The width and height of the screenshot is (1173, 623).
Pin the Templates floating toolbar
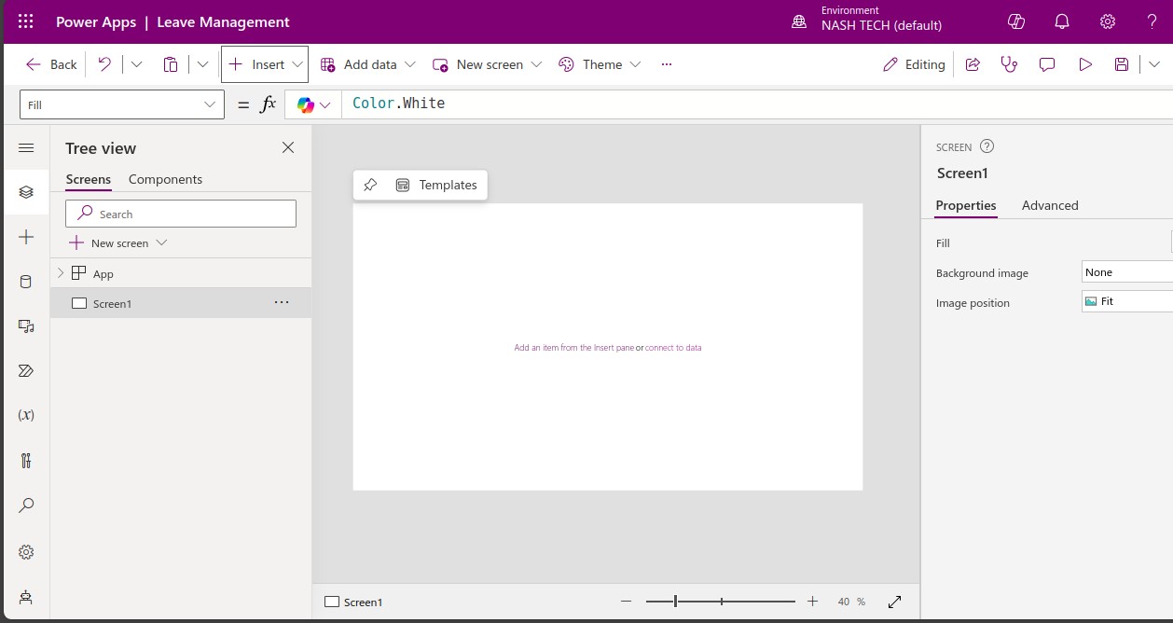tap(370, 185)
